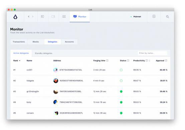Viewport: 185px width, 130px height.
Task: Switch to the Accounts tab
Action: 69,42
